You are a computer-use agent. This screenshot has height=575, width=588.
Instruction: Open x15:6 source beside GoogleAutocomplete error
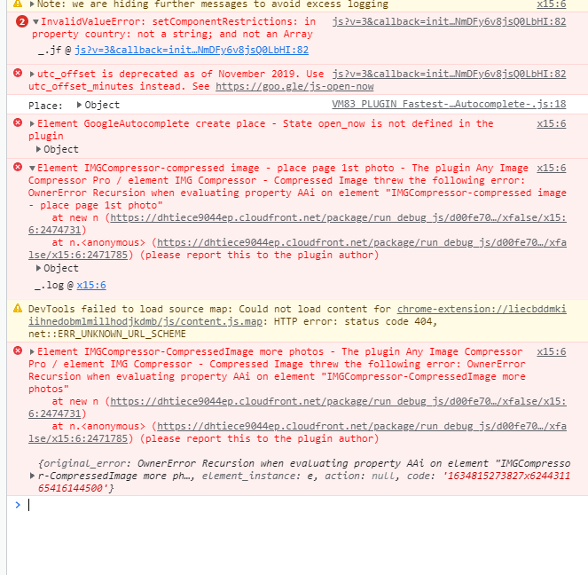(552, 123)
